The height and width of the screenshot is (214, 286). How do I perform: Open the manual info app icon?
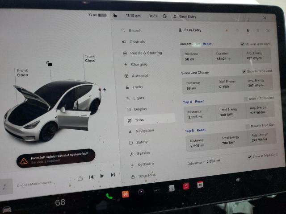(x=172, y=188)
